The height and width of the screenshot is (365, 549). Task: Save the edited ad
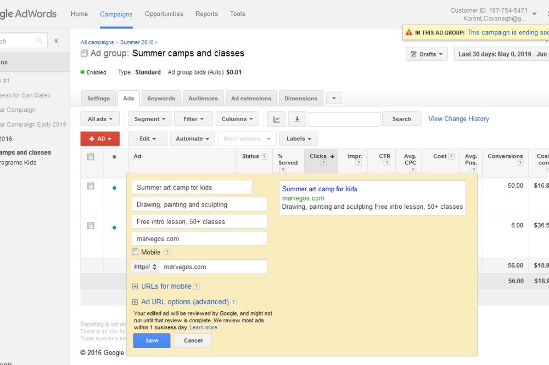tap(152, 340)
